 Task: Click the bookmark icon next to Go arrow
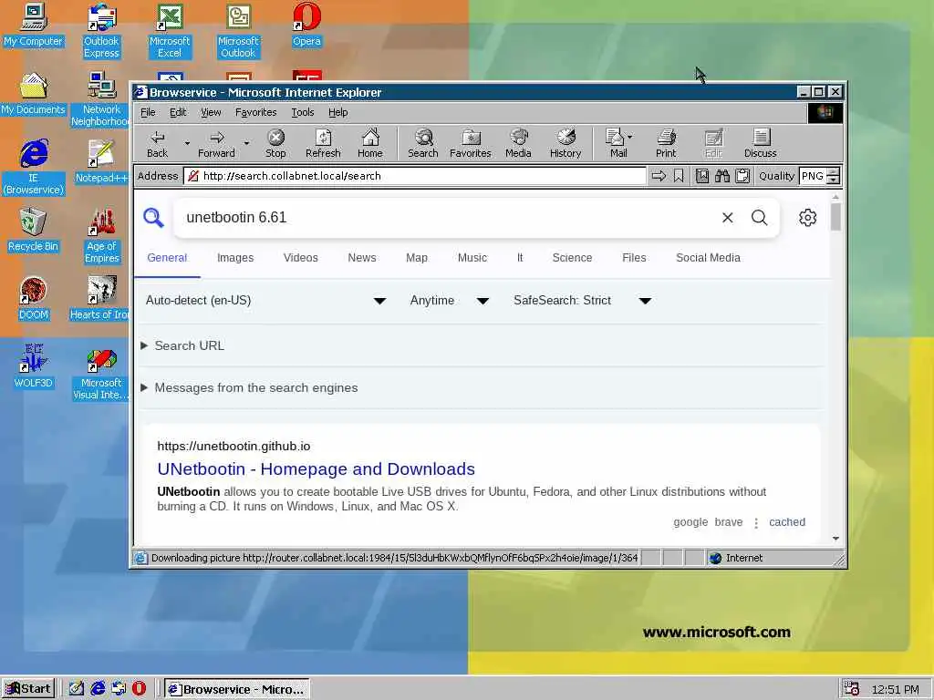click(679, 176)
